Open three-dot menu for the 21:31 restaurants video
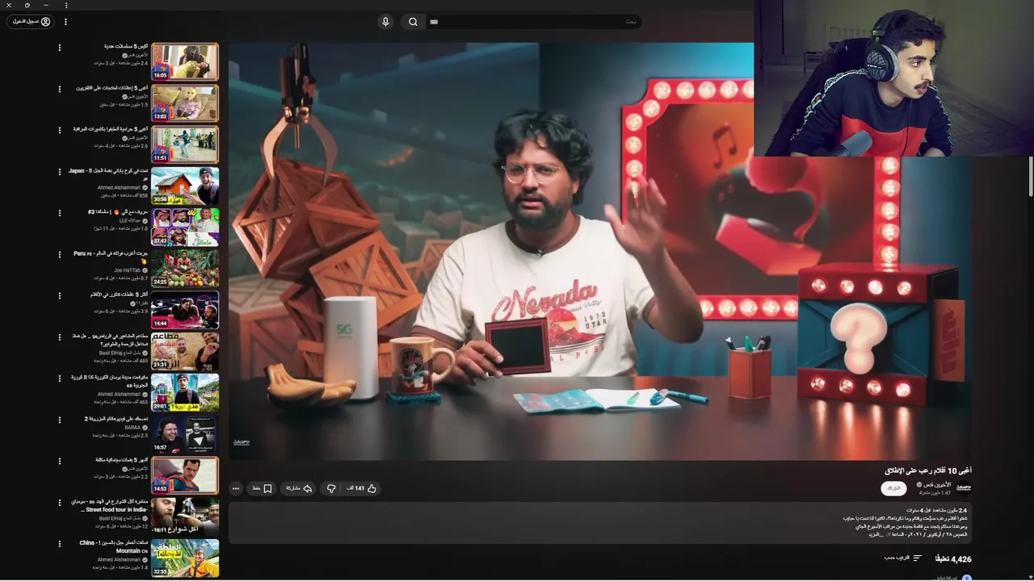 point(59,337)
